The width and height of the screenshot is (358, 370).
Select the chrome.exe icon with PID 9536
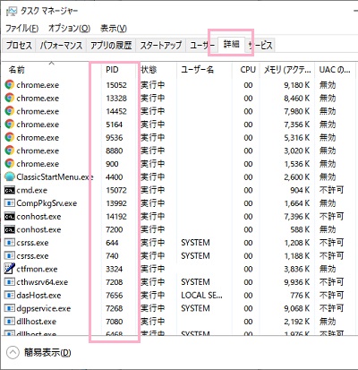pyautogui.click(x=10, y=137)
